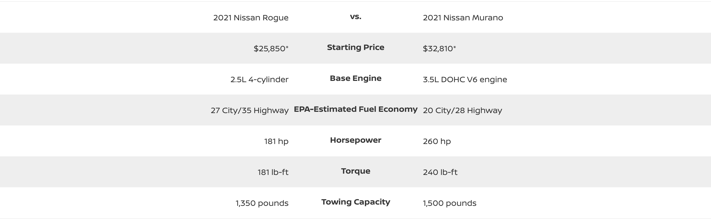This screenshot has height=220, width=711.
Task: Select the Base Engine row label
Action: [356, 78]
